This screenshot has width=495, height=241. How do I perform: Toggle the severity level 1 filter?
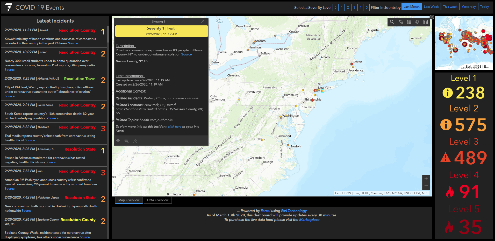point(342,8)
